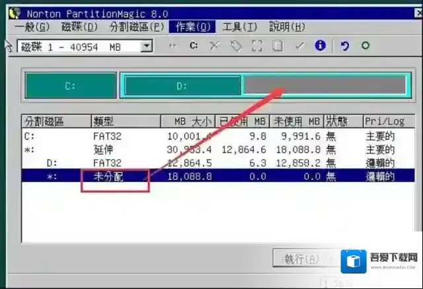Click the 12,858.2 unused MB value
423x289 pixels.
click(x=298, y=163)
